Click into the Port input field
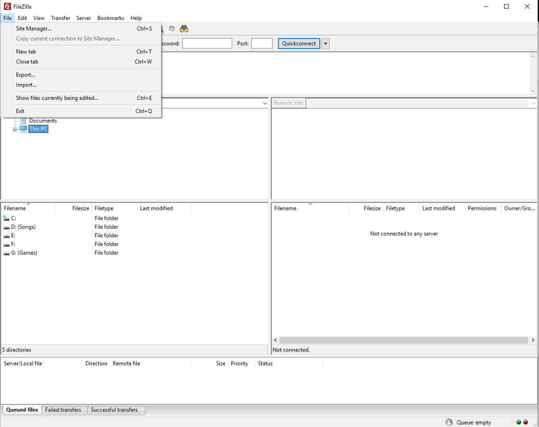Viewport: 539px width, 427px height. point(262,43)
